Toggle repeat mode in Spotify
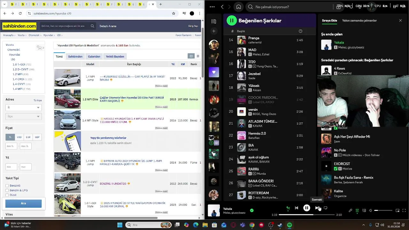 coord(325,208)
